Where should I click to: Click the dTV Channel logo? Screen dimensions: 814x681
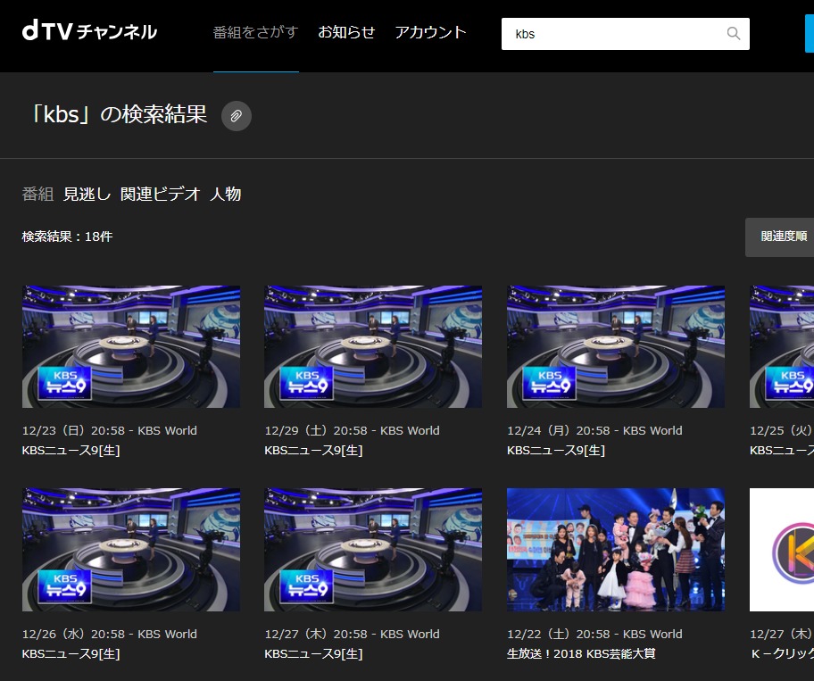(x=89, y=31)
